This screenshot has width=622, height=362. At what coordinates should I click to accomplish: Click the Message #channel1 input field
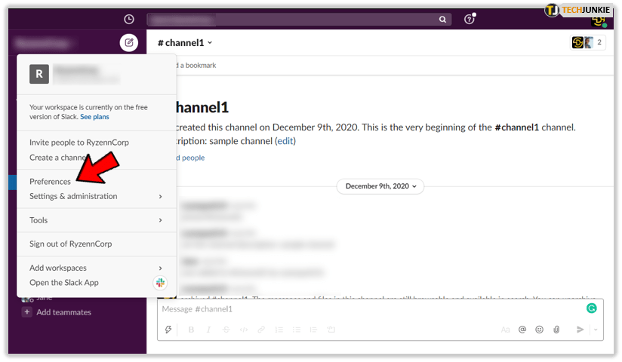click(362, 309)
